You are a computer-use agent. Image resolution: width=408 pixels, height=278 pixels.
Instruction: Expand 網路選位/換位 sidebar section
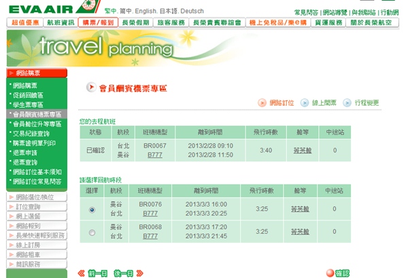pos(37,197)
